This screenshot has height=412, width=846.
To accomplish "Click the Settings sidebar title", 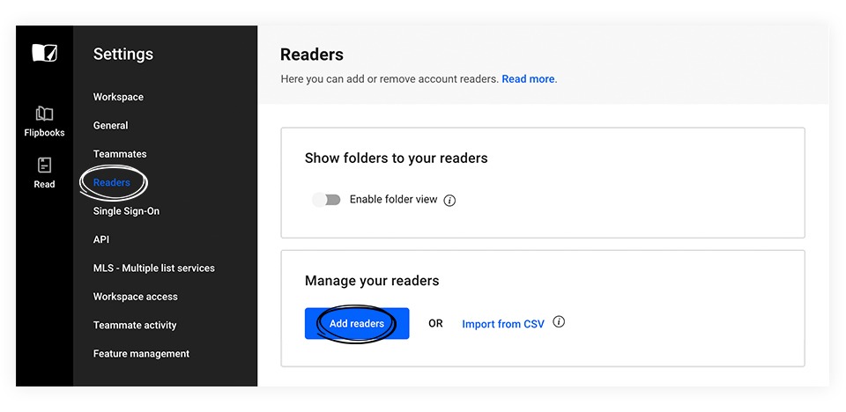I will coord(123,54).
